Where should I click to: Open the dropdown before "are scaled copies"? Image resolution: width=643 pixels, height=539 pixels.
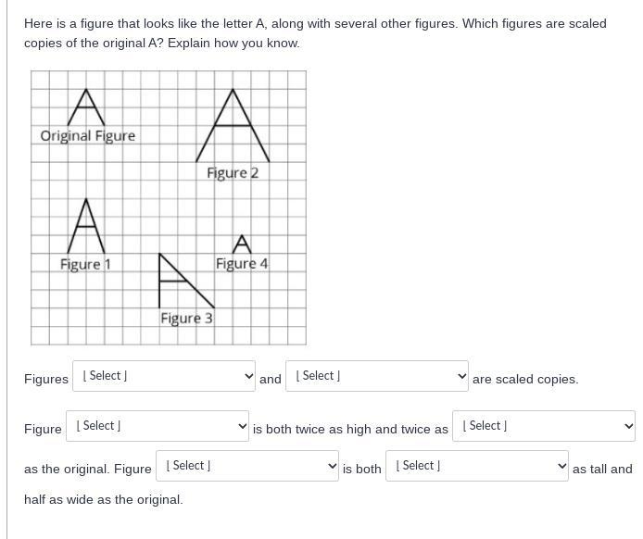click(377, 376)
